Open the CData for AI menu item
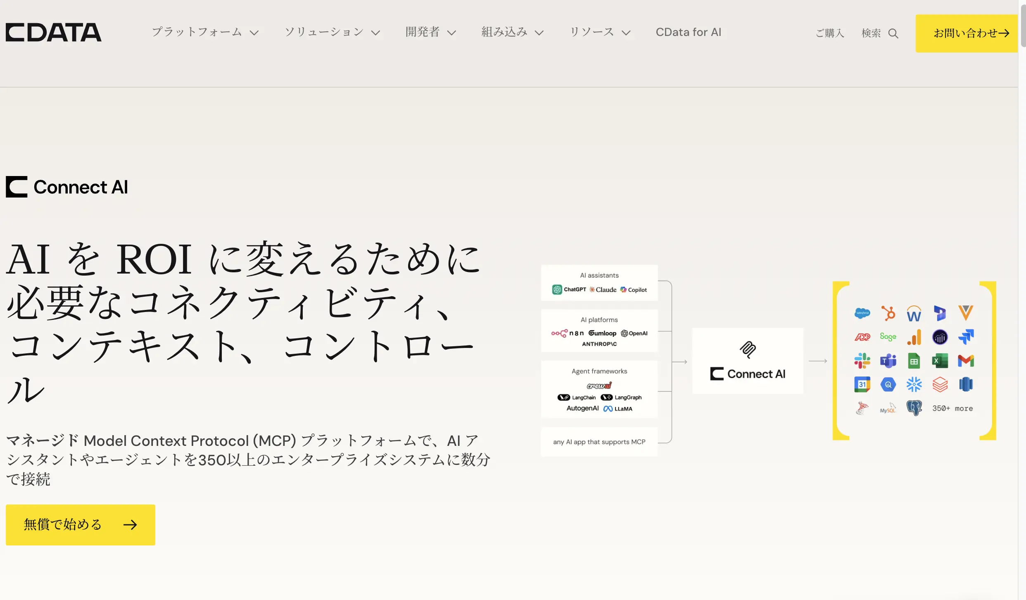The width and height of the screenshot is (1026, 600). [x=689, y=32]
